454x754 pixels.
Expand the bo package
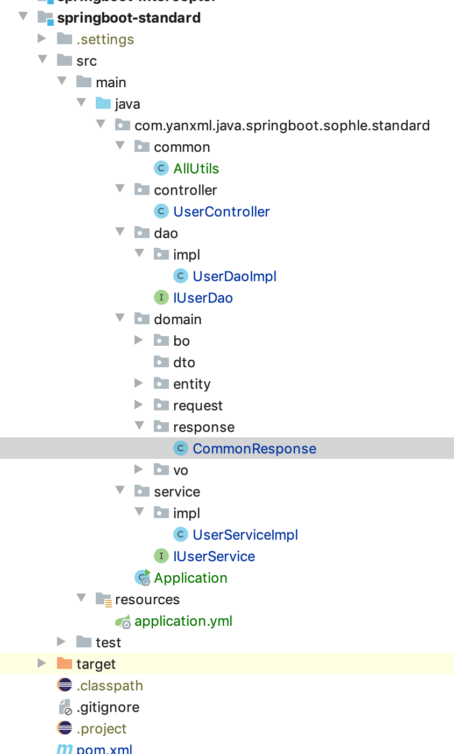[x=139, y=340]
